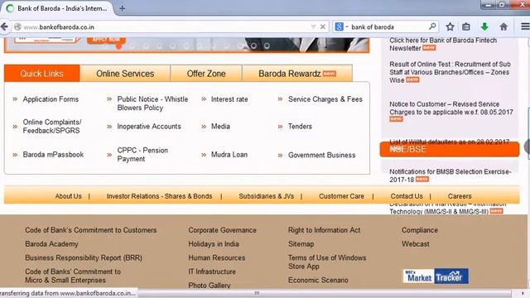530x298 pixels.
Task: Open Commitment to Micro & Small Enterprises
Action: [x=73, y=276]
